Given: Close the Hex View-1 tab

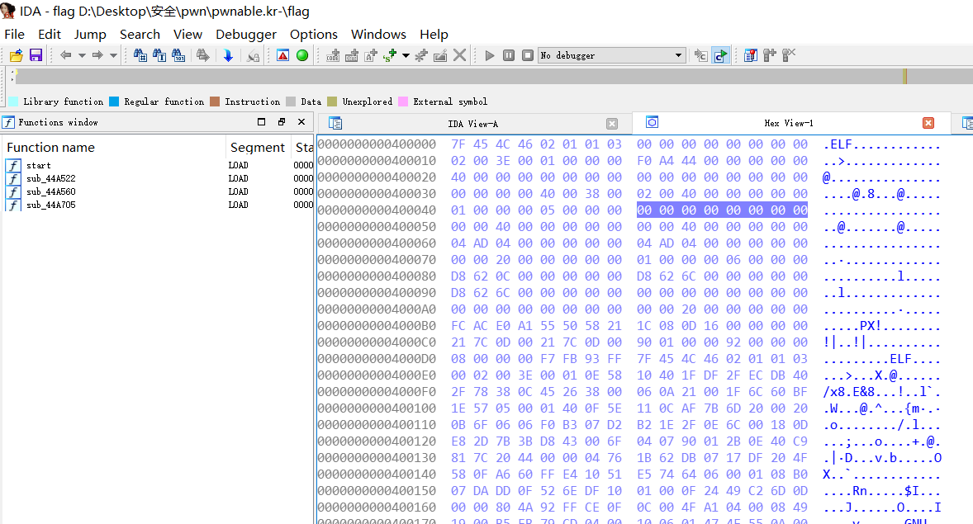Looking at the screenshot, I should click(928, 123).
